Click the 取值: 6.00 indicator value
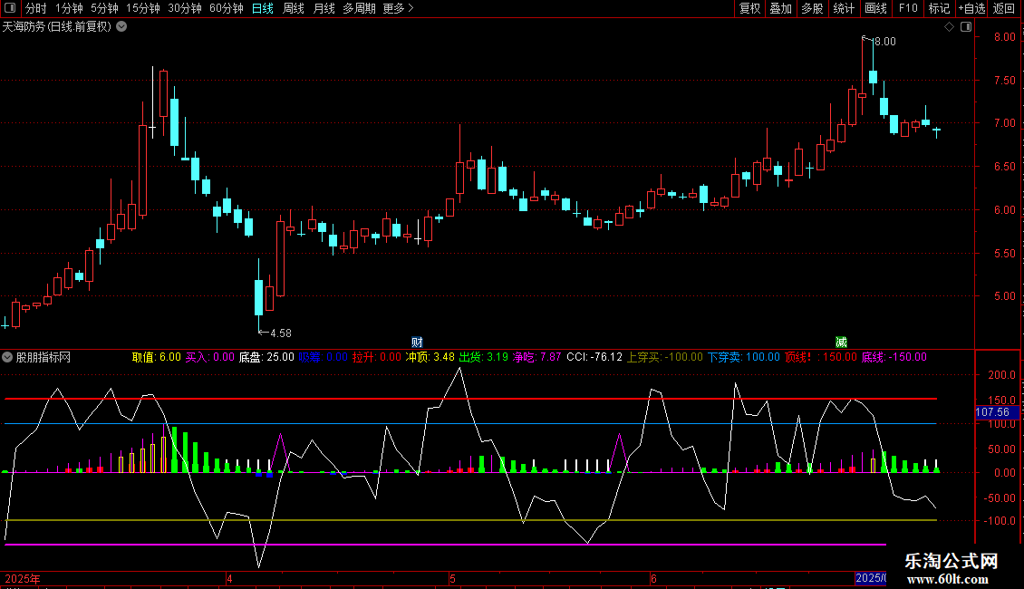Screen dimensions: 1024x589 pyautogui.click(x=156, y=357)
